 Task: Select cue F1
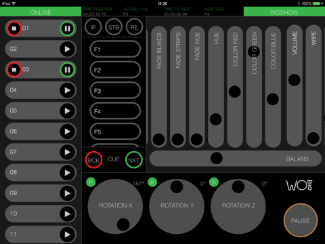(115, 49)
